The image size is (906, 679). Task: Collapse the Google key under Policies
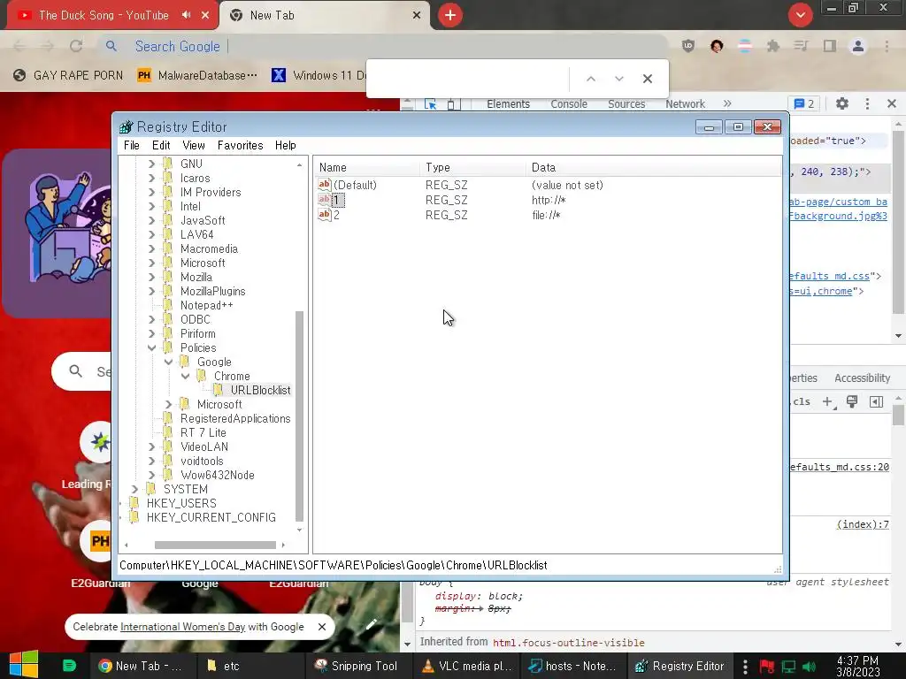click(x=168, y=362)
